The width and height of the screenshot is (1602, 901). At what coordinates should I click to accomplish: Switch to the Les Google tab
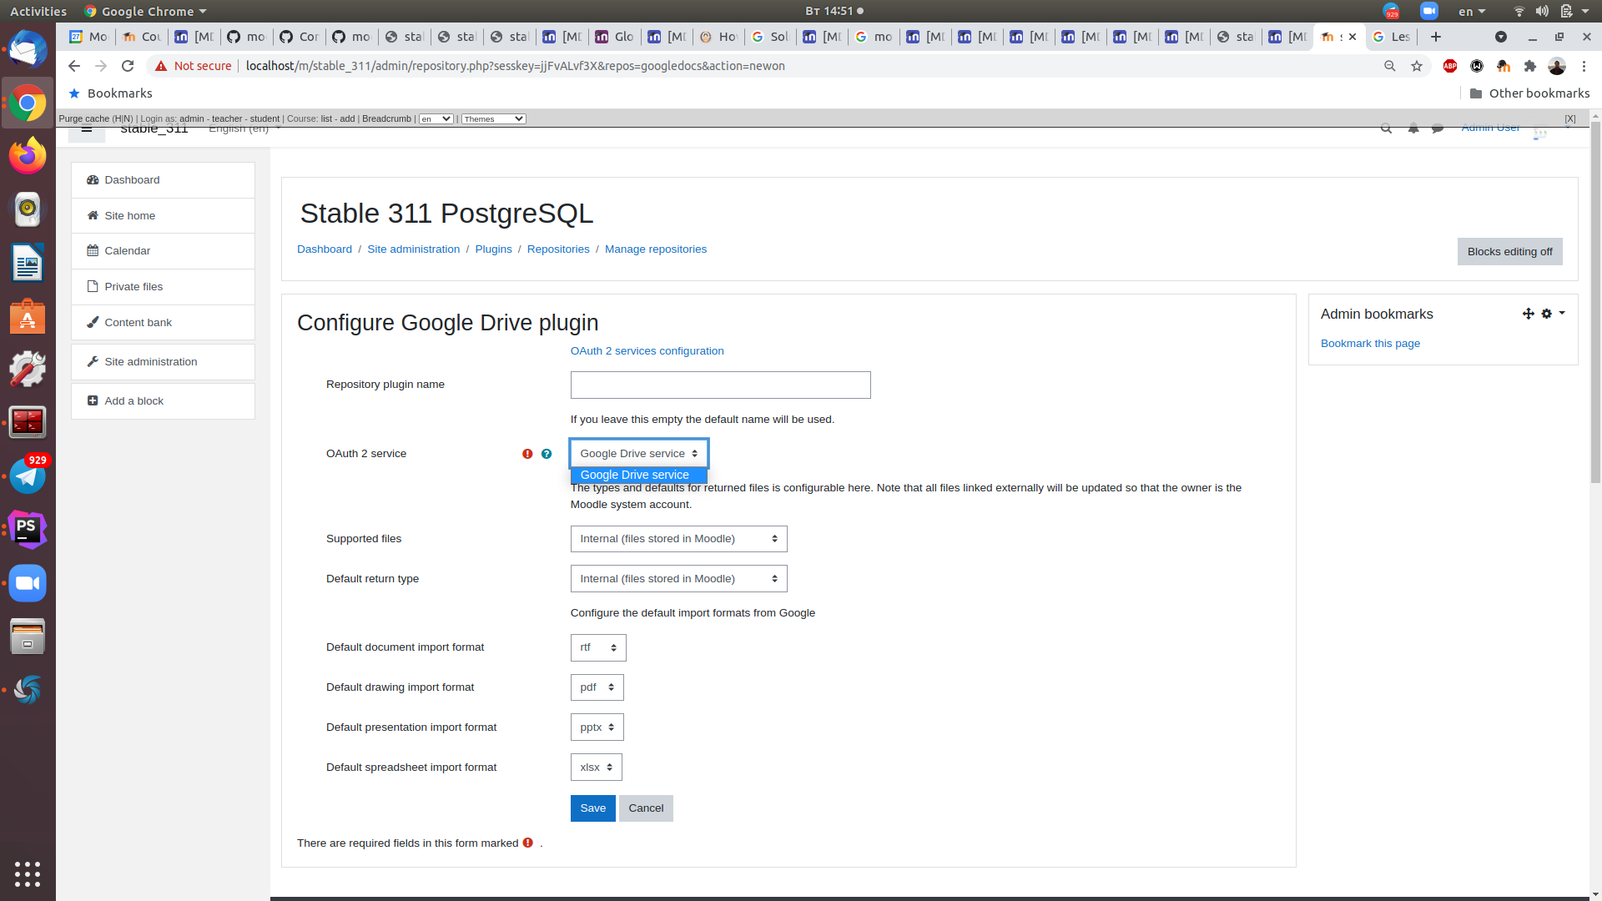(1391, 37)
